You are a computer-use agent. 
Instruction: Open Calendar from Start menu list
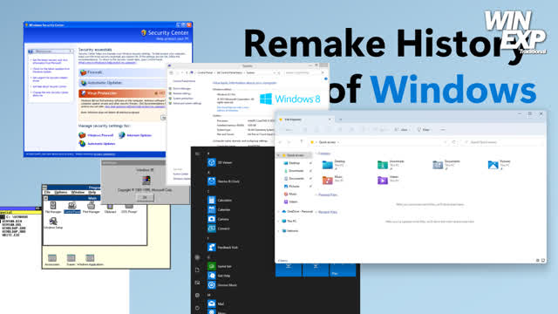point(219,209)
